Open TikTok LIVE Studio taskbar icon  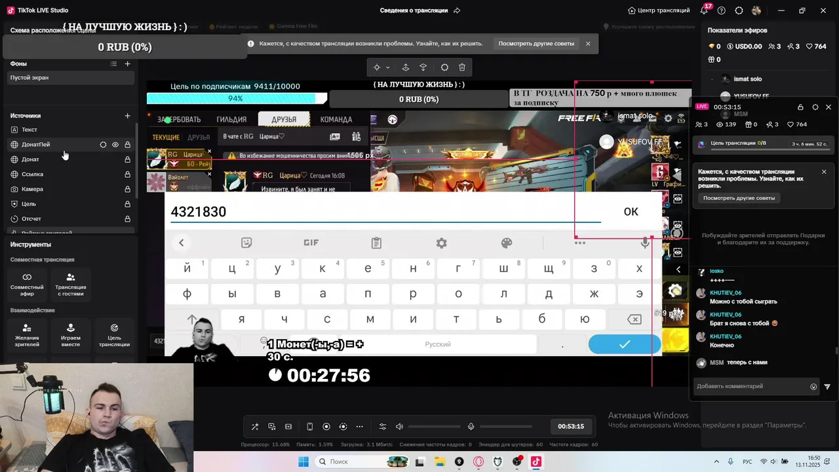(536, 462)
